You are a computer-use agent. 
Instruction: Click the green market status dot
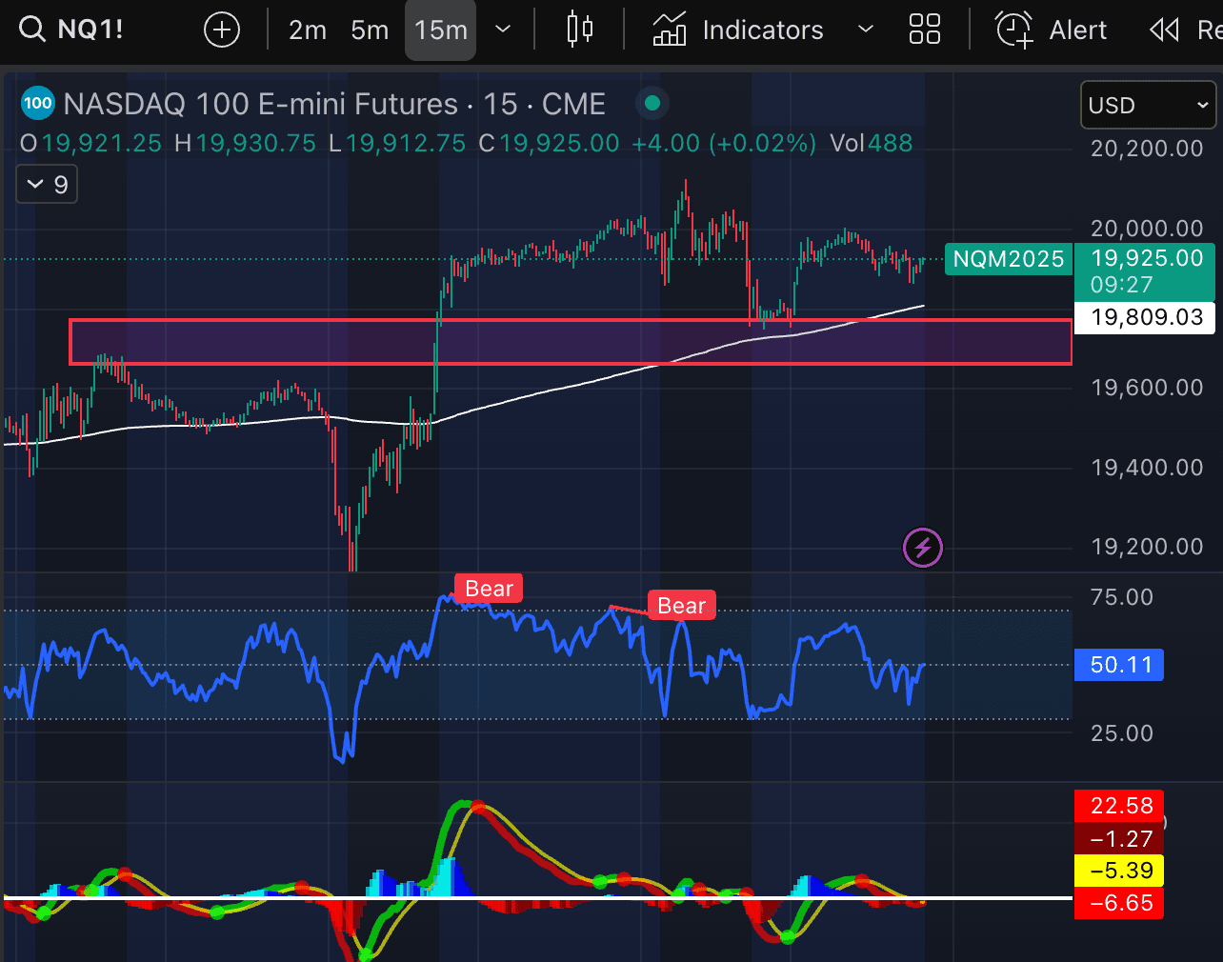(x=652, y=104)
